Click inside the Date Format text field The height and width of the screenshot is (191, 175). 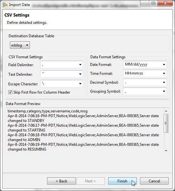pos(142,64)
